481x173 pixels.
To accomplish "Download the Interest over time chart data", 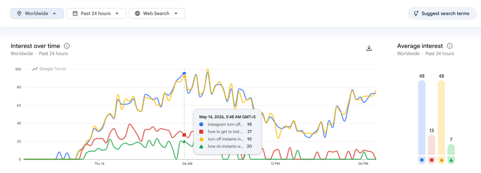I will coord(369,48).
